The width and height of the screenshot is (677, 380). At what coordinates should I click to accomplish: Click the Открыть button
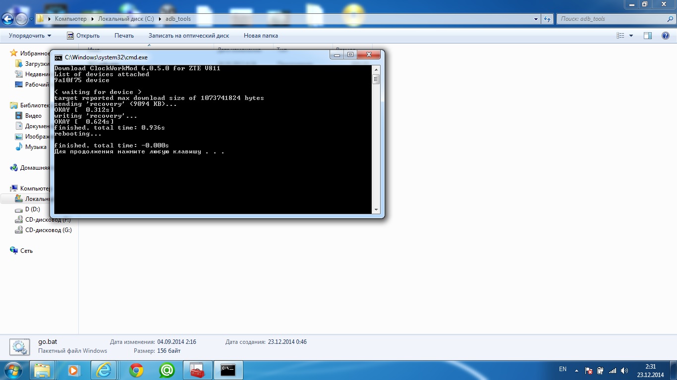(83, 36)
